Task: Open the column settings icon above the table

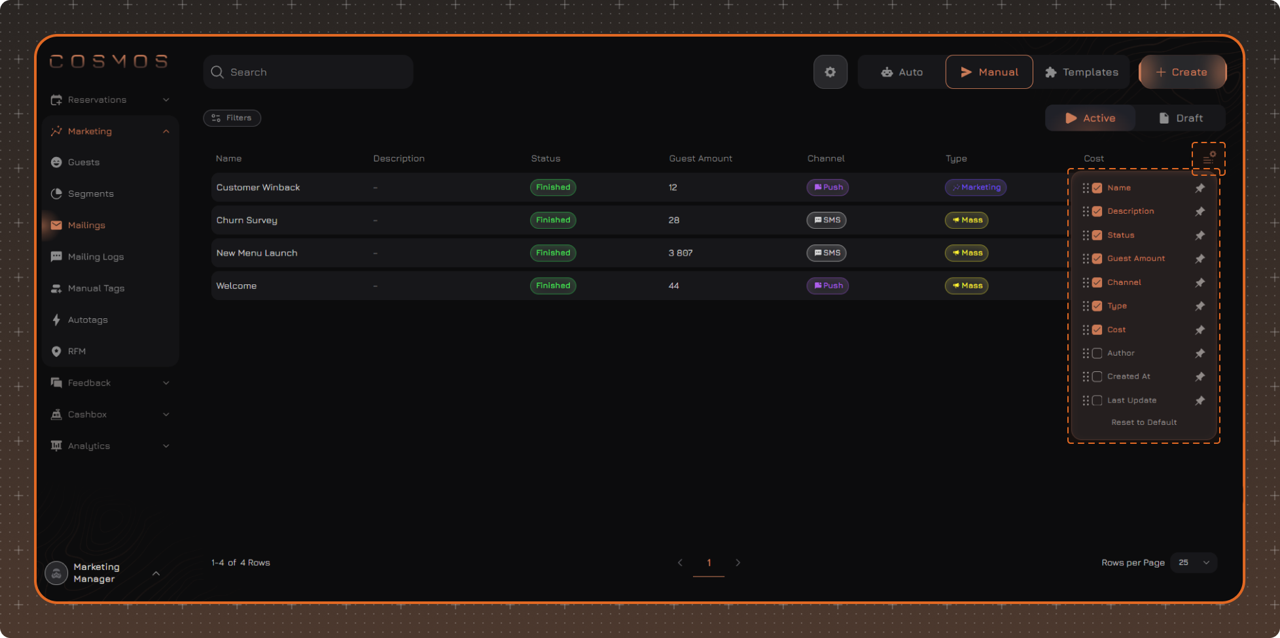Action: pyautogui.click(x=1209, y=158)
